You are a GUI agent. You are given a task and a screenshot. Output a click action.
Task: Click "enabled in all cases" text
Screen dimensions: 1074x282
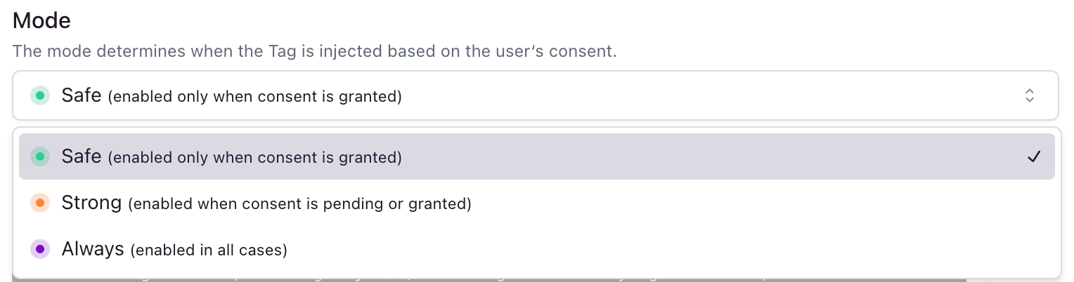click(x=209, y=250)
